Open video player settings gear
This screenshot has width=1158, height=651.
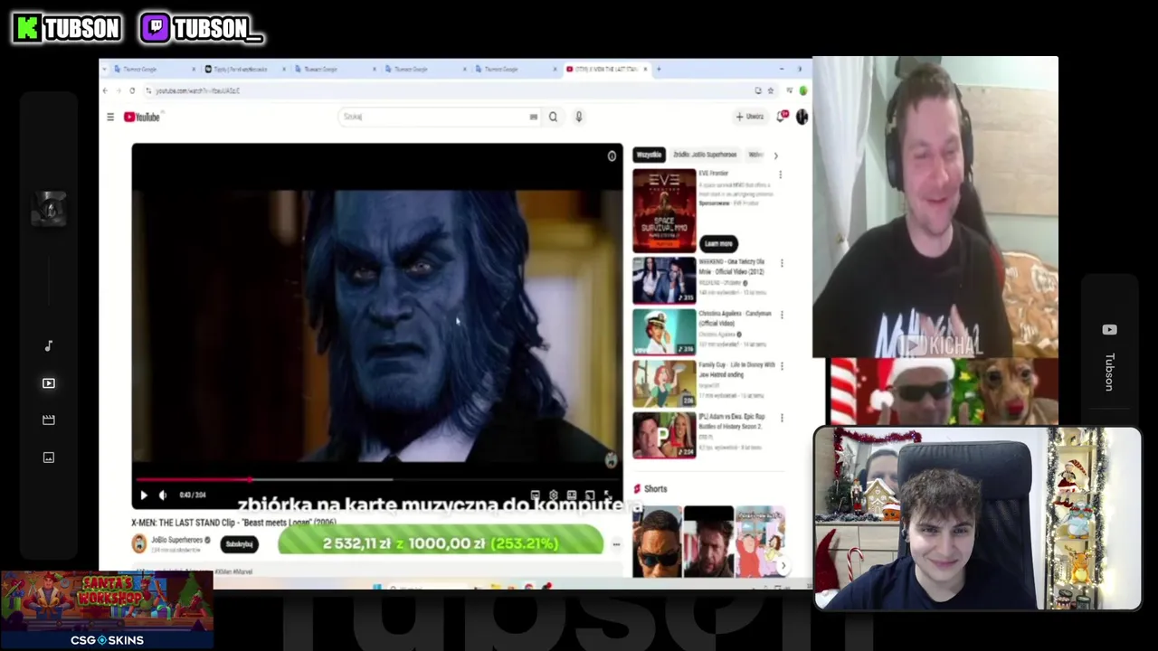coord(554,495)
